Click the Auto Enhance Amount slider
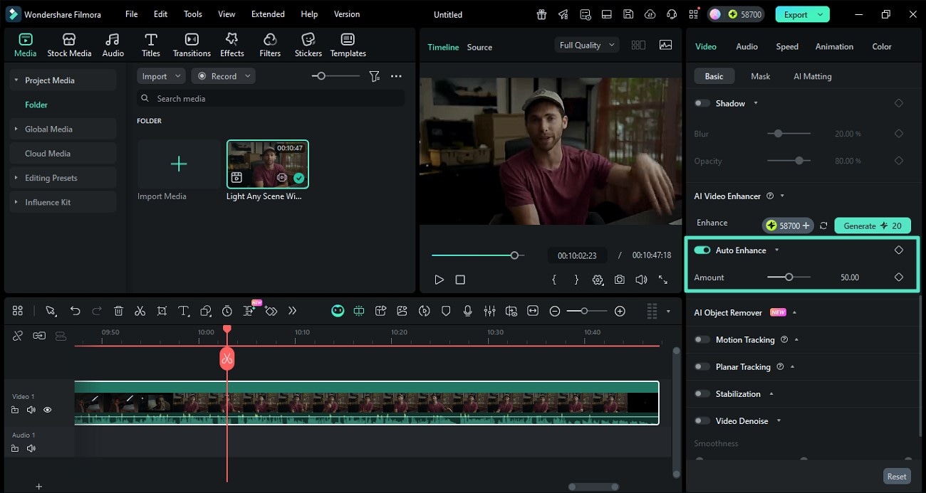The width and height of the screenshot is (926, 493). pos(789,277)
